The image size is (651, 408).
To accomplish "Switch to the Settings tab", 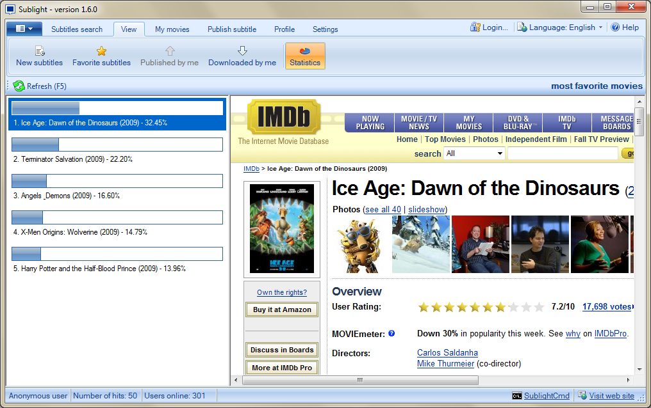I will [x=325, y=29].
